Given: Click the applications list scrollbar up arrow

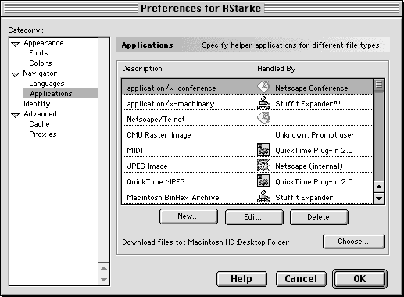Looking at the screenshot, I should [x=379, y=187].
